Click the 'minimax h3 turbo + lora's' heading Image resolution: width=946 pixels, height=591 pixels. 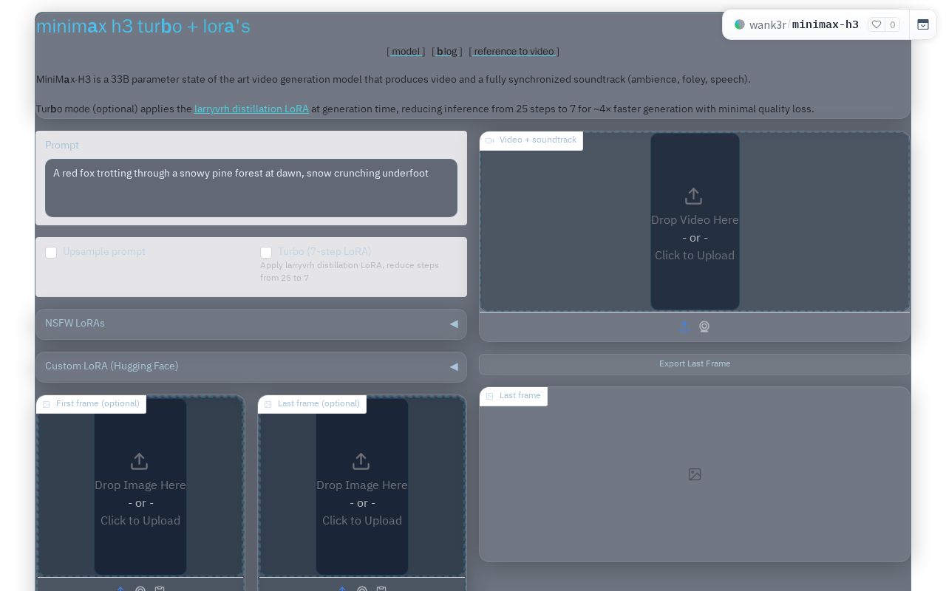143,26
